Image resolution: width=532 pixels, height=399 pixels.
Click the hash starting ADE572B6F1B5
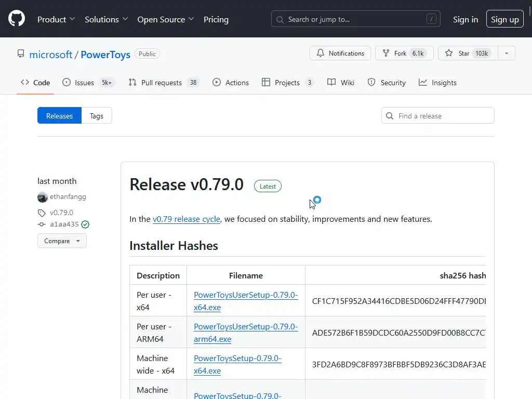click(x=399, y=332)
